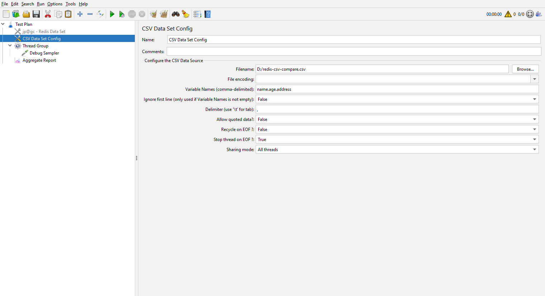Screen dimensions: 545x296
Task: Reset search with the brush icon
Action: [x=185, y=14]
